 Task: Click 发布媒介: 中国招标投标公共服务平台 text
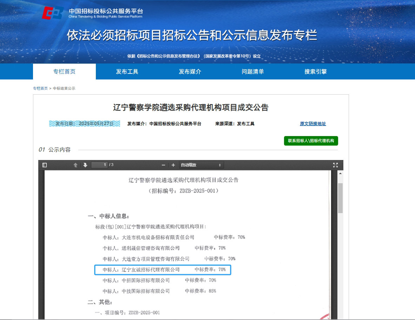click(x=164, y=123)
